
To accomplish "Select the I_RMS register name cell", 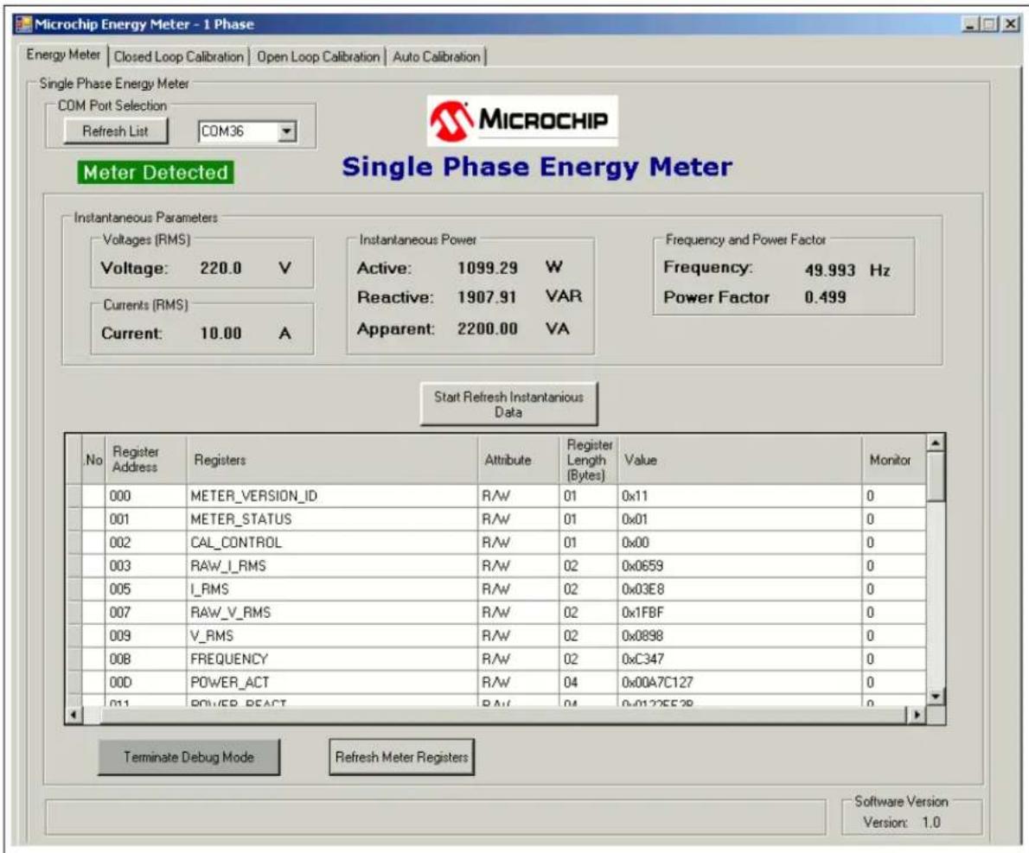I will tap(332, 589).
